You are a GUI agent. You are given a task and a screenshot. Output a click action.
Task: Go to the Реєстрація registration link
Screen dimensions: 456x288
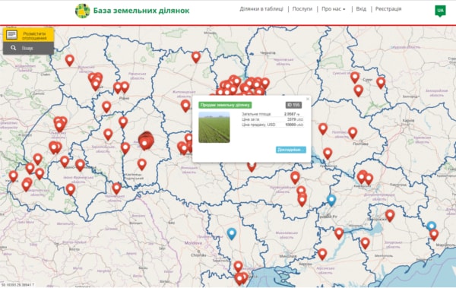click(x=388, y=9)
